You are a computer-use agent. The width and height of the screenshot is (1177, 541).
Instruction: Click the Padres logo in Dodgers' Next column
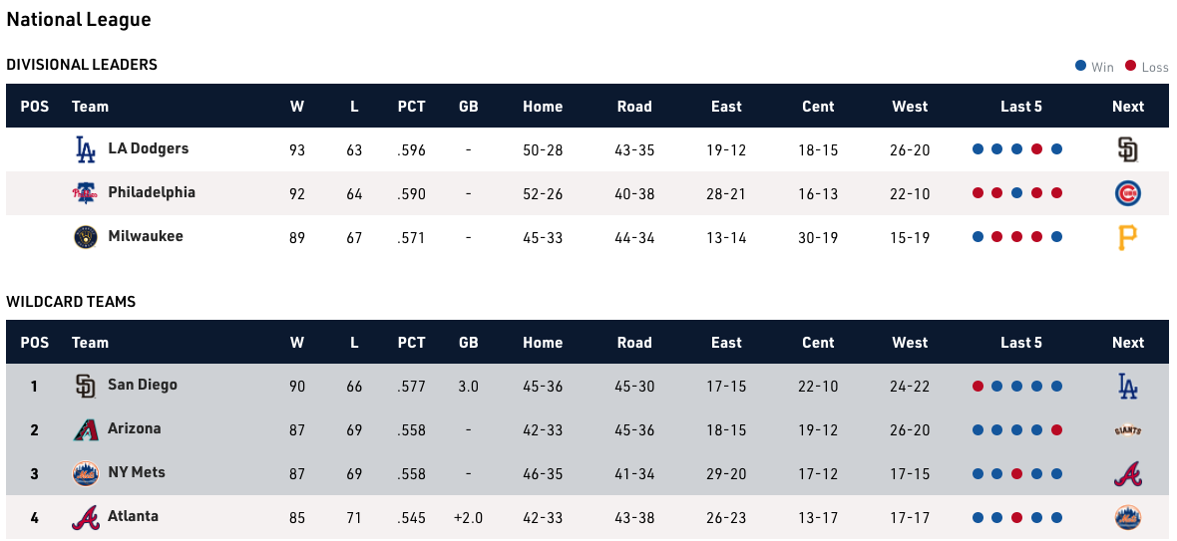[x=1128, y=149]
